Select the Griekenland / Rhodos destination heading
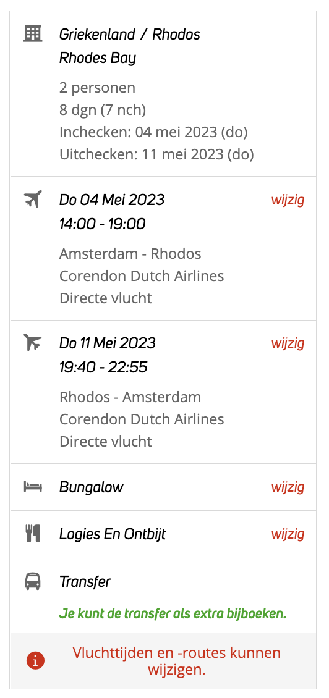This screenshot has height=698, width=329. point(130,34)
